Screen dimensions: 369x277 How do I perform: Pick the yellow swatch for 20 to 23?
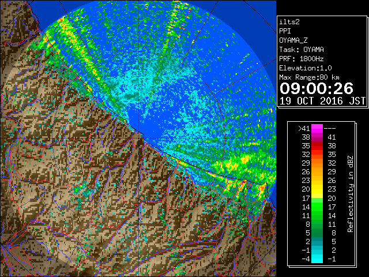(x=317, y=189)
